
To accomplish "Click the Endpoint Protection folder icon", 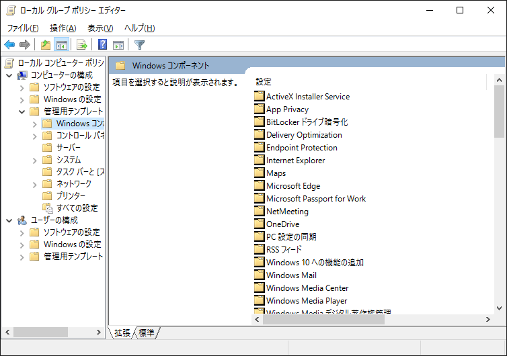I will pos(260,147).
